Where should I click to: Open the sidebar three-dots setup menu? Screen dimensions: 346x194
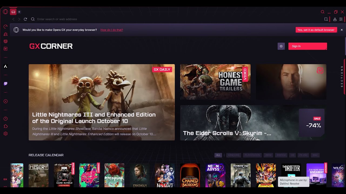pos(5,186)
